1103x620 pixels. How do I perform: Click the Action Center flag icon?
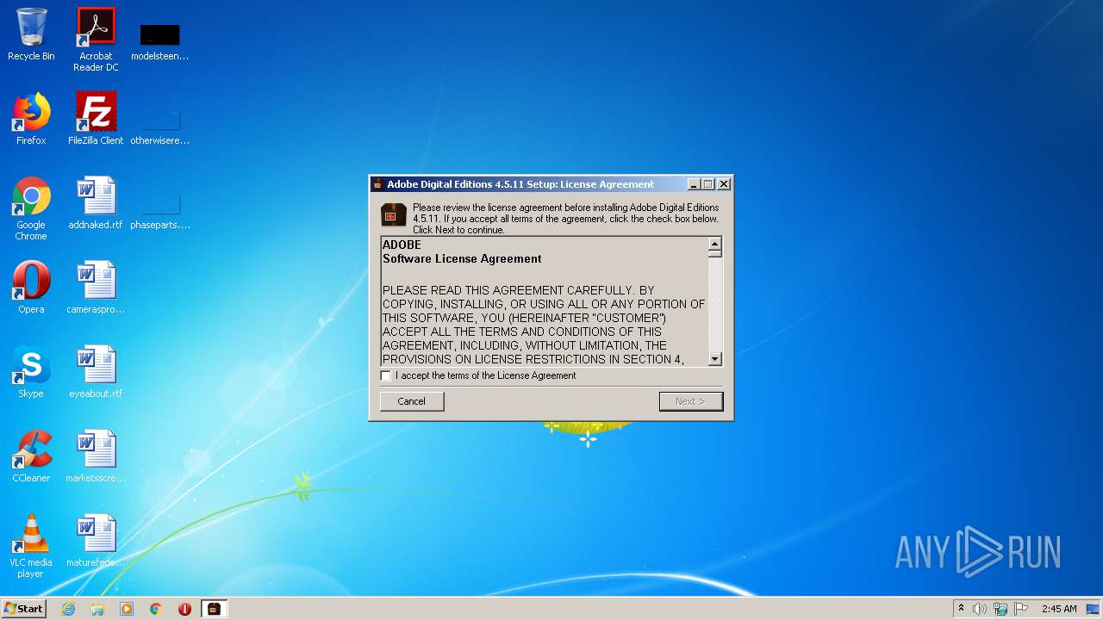click(1021, 609)
